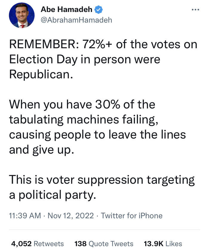View the 138 Quote Tweets list
209x252 pixels.
pos(104,244)
